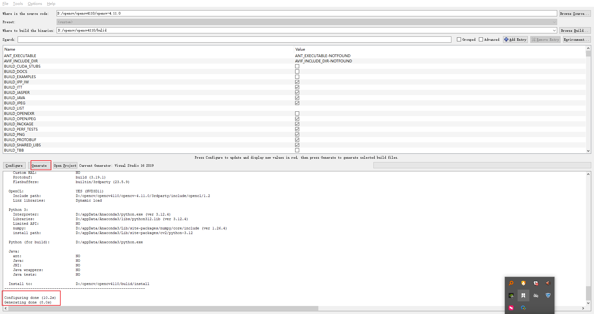Screen dimensions: 594x314
Task: Check the BUILD_EXAMPLES option
Action: coord(297,77)
